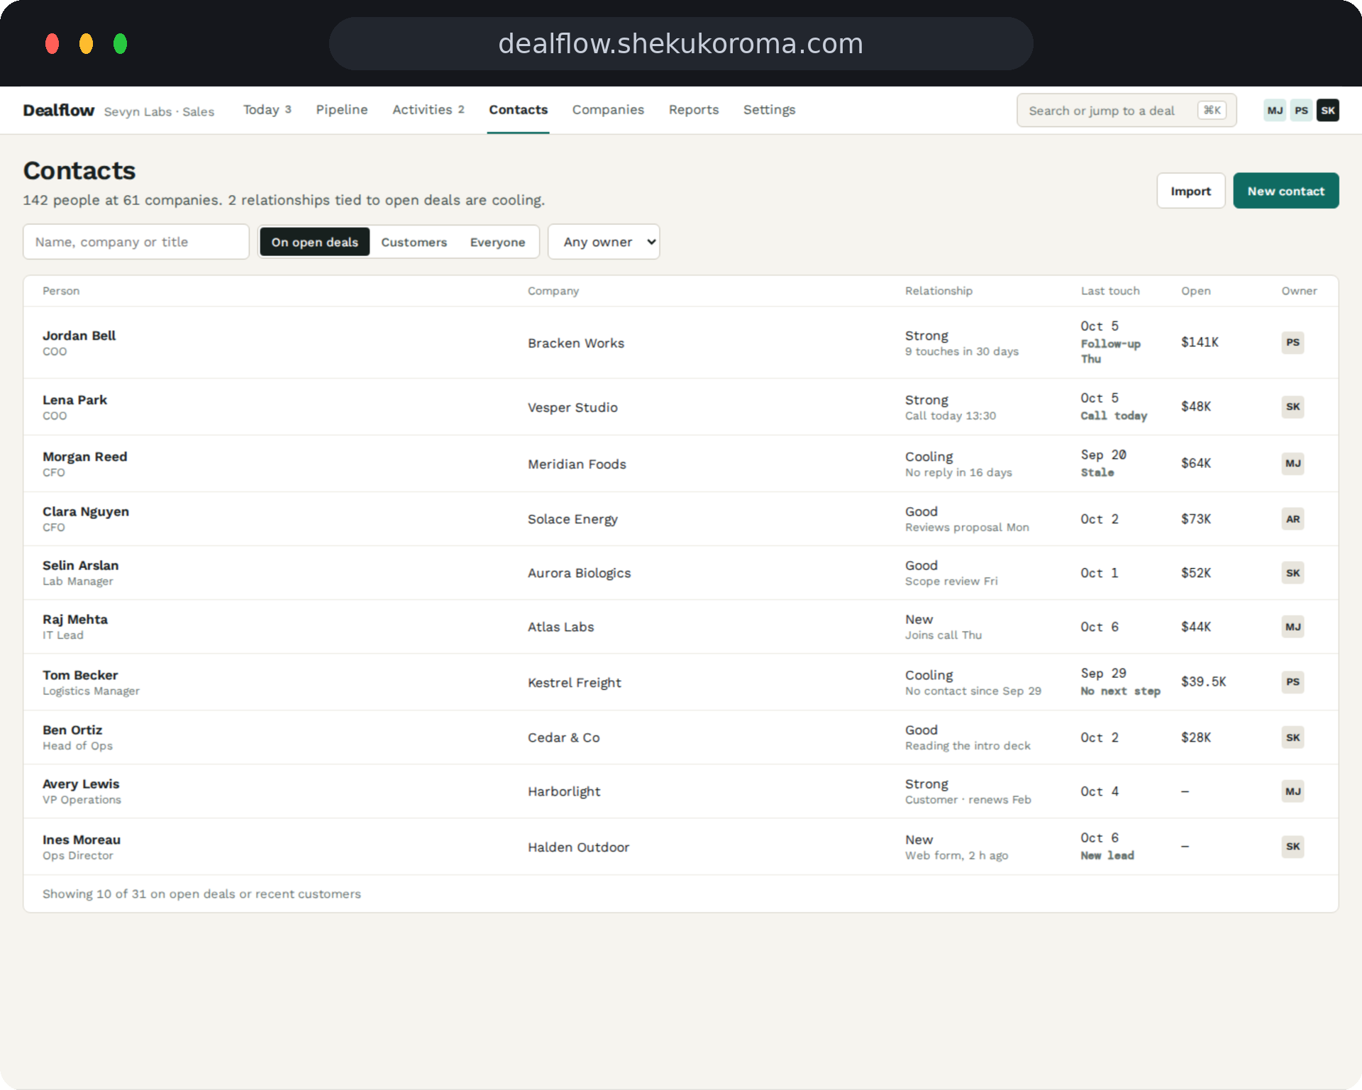The height and width of the screenshot is (1090, 1362).
Task: Open contact Lena Park
Action: [74, 400]
